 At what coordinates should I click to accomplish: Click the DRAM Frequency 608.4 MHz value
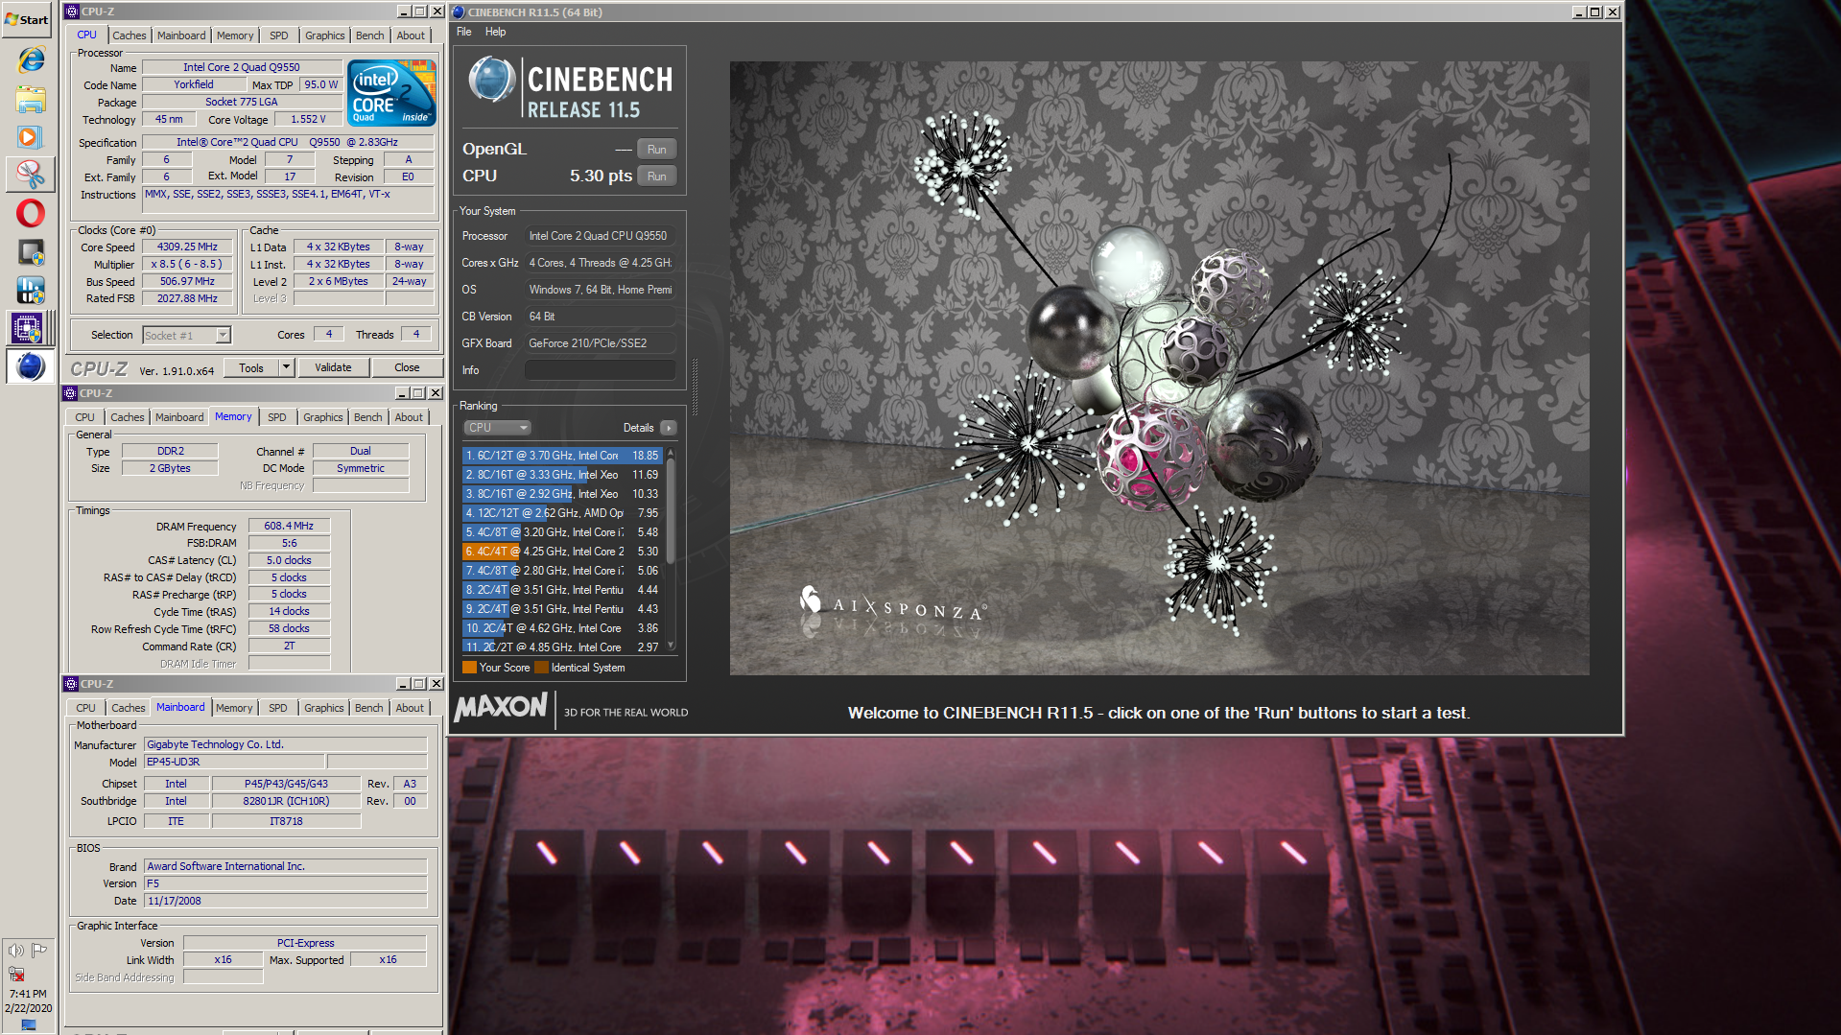point(289,526)
